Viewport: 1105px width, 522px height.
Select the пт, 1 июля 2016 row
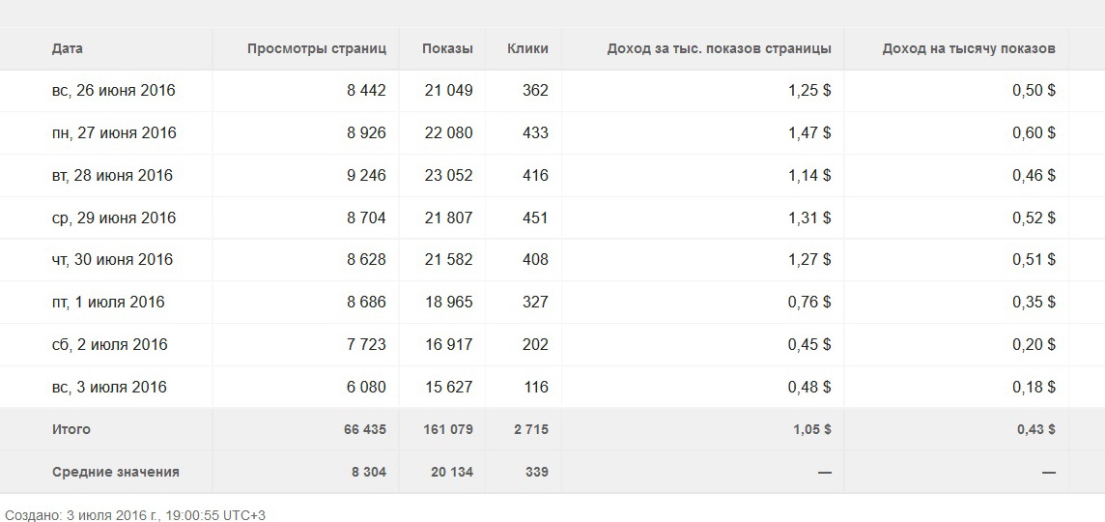click(552, 302)
